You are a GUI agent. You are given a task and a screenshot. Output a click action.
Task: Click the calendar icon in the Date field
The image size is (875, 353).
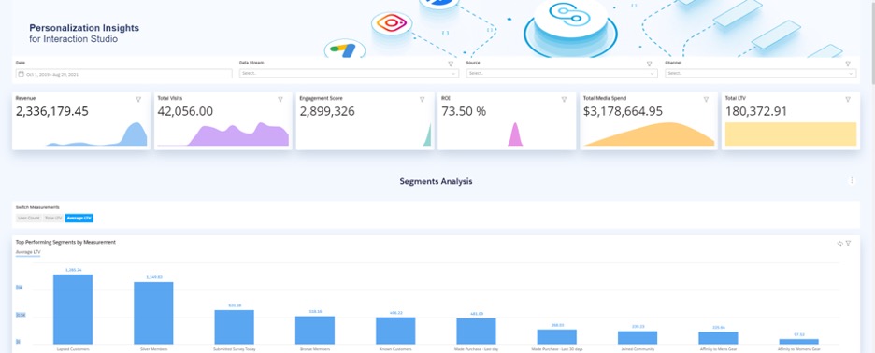pos(21,74)
